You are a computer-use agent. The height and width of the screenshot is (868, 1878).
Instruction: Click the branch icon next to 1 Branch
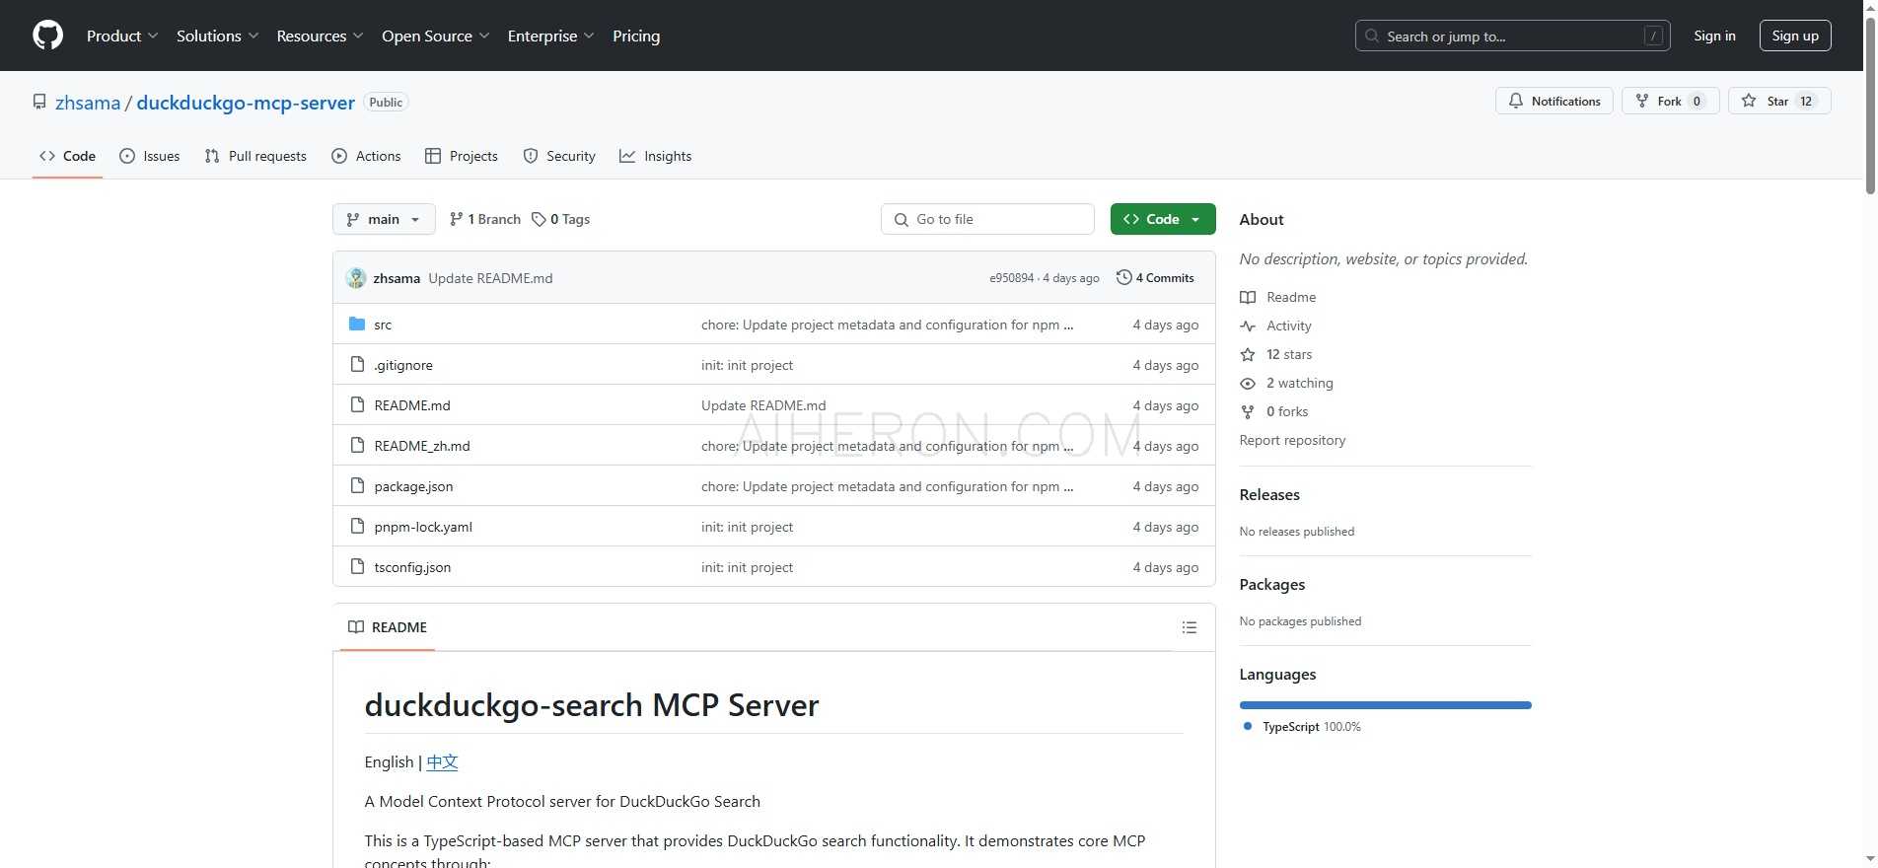pyautogui.click(x=456, y=219)
